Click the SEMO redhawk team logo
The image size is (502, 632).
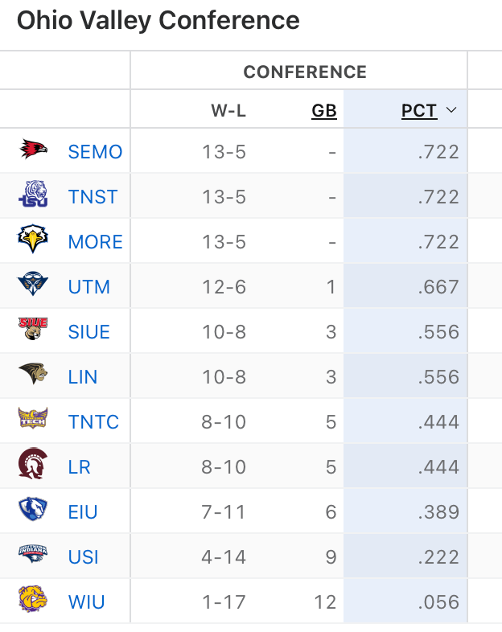[x=33, y=150]
